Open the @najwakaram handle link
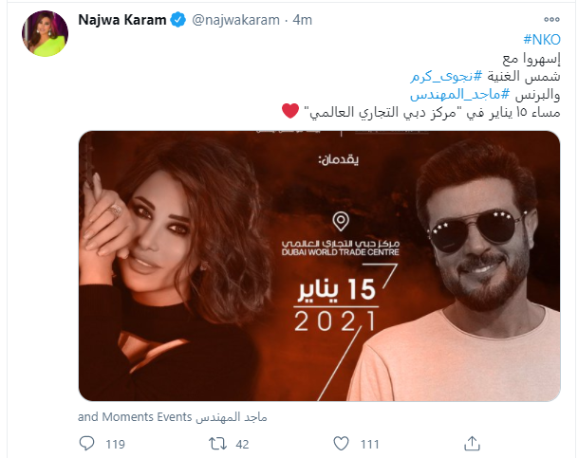 (235, 20)
